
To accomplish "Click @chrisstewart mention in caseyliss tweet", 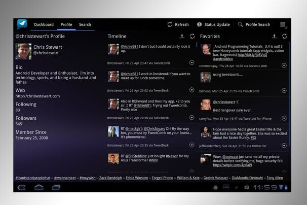I will (x=224, y=102).
